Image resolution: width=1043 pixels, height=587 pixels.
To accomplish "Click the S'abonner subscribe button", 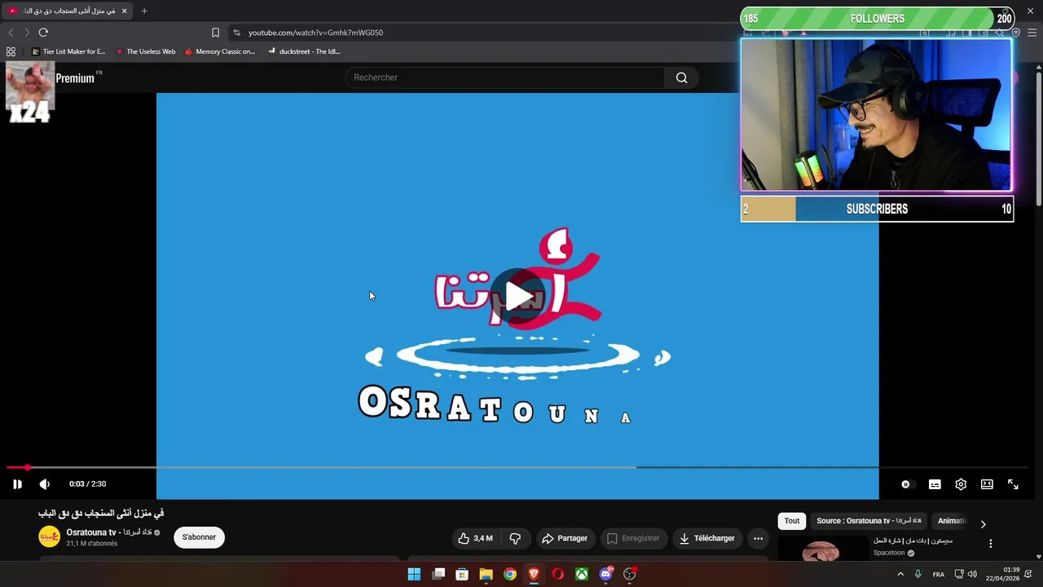I will 199,537.
